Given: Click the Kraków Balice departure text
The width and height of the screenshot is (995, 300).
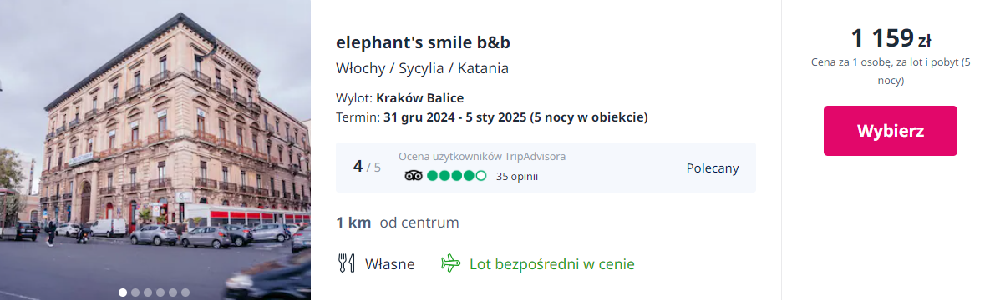Looking at the screenshot, I should [x=420, y=98].
